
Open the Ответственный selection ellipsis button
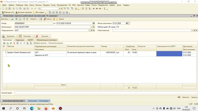click(x=192, y=31)
